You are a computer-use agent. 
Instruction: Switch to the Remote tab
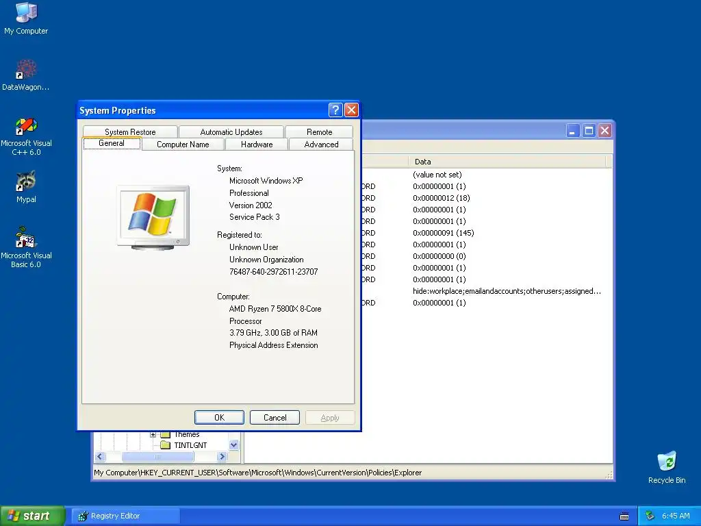[x=319, y=132]
